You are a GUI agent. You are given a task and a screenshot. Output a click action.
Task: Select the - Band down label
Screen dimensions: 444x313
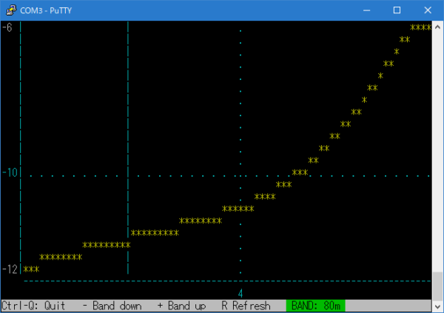click(112, 306)
